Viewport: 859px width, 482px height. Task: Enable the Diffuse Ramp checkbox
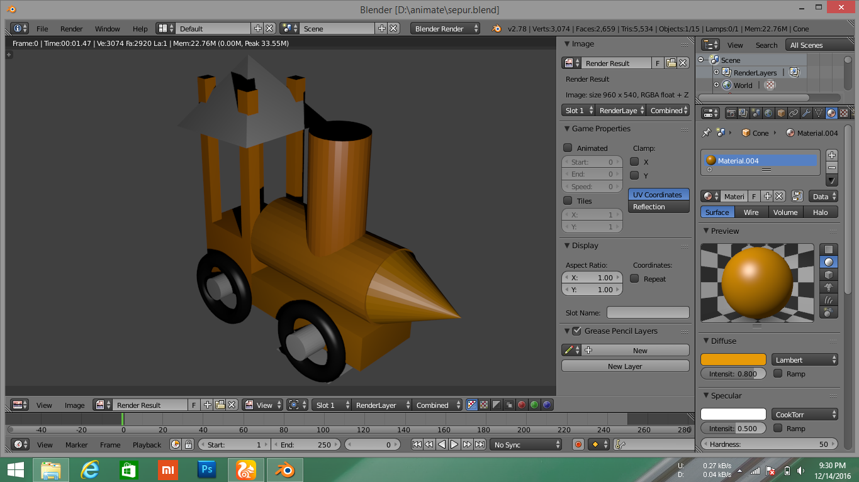[778, 374]
